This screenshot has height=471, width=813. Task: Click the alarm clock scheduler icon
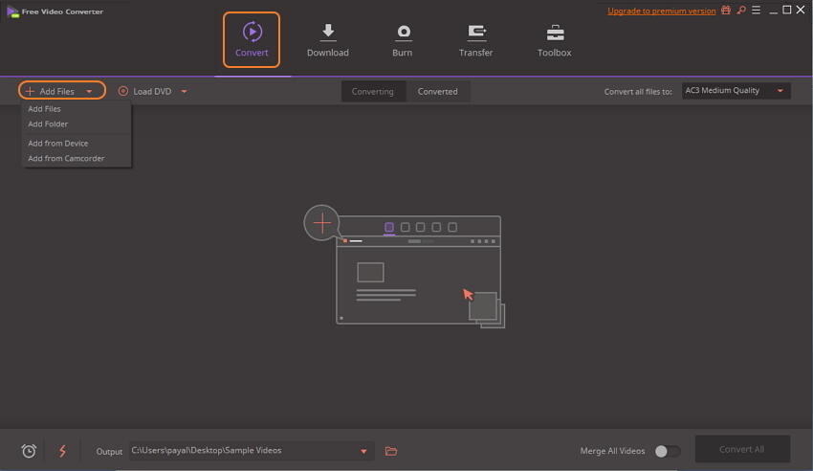(x=29, y=451)
